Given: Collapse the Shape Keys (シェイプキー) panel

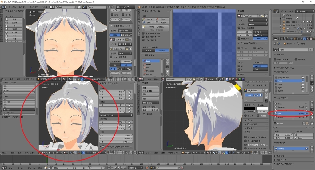Looking at the screenshot, I should click(x=281, y=98).
